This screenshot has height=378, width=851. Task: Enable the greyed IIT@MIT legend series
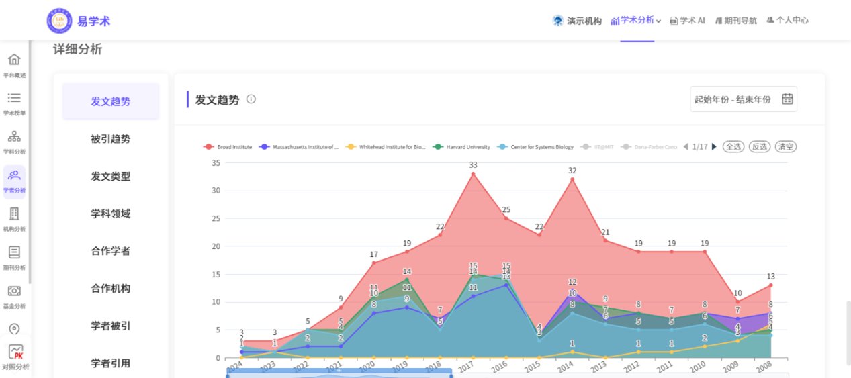598,147
